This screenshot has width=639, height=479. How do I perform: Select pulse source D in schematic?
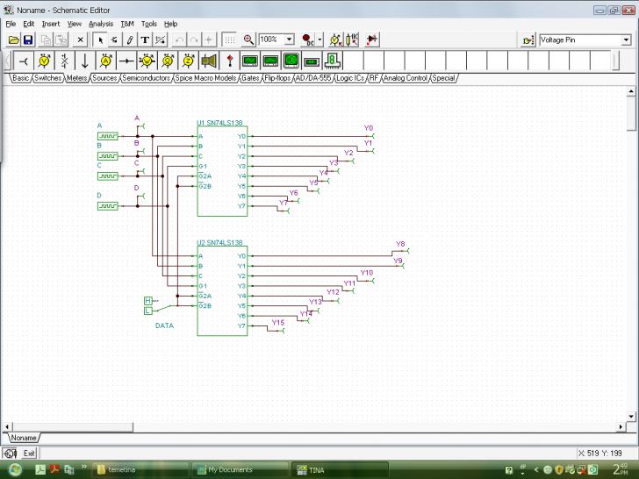[x=108, y=206]
